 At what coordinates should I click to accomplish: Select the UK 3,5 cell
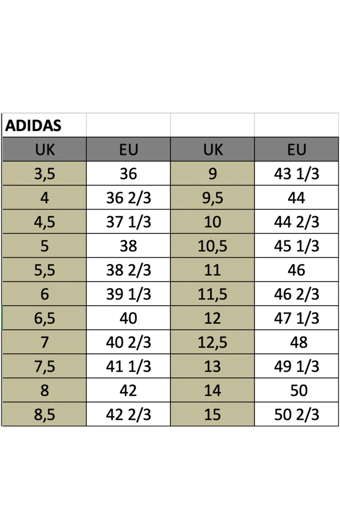click(x=44, y=174)
